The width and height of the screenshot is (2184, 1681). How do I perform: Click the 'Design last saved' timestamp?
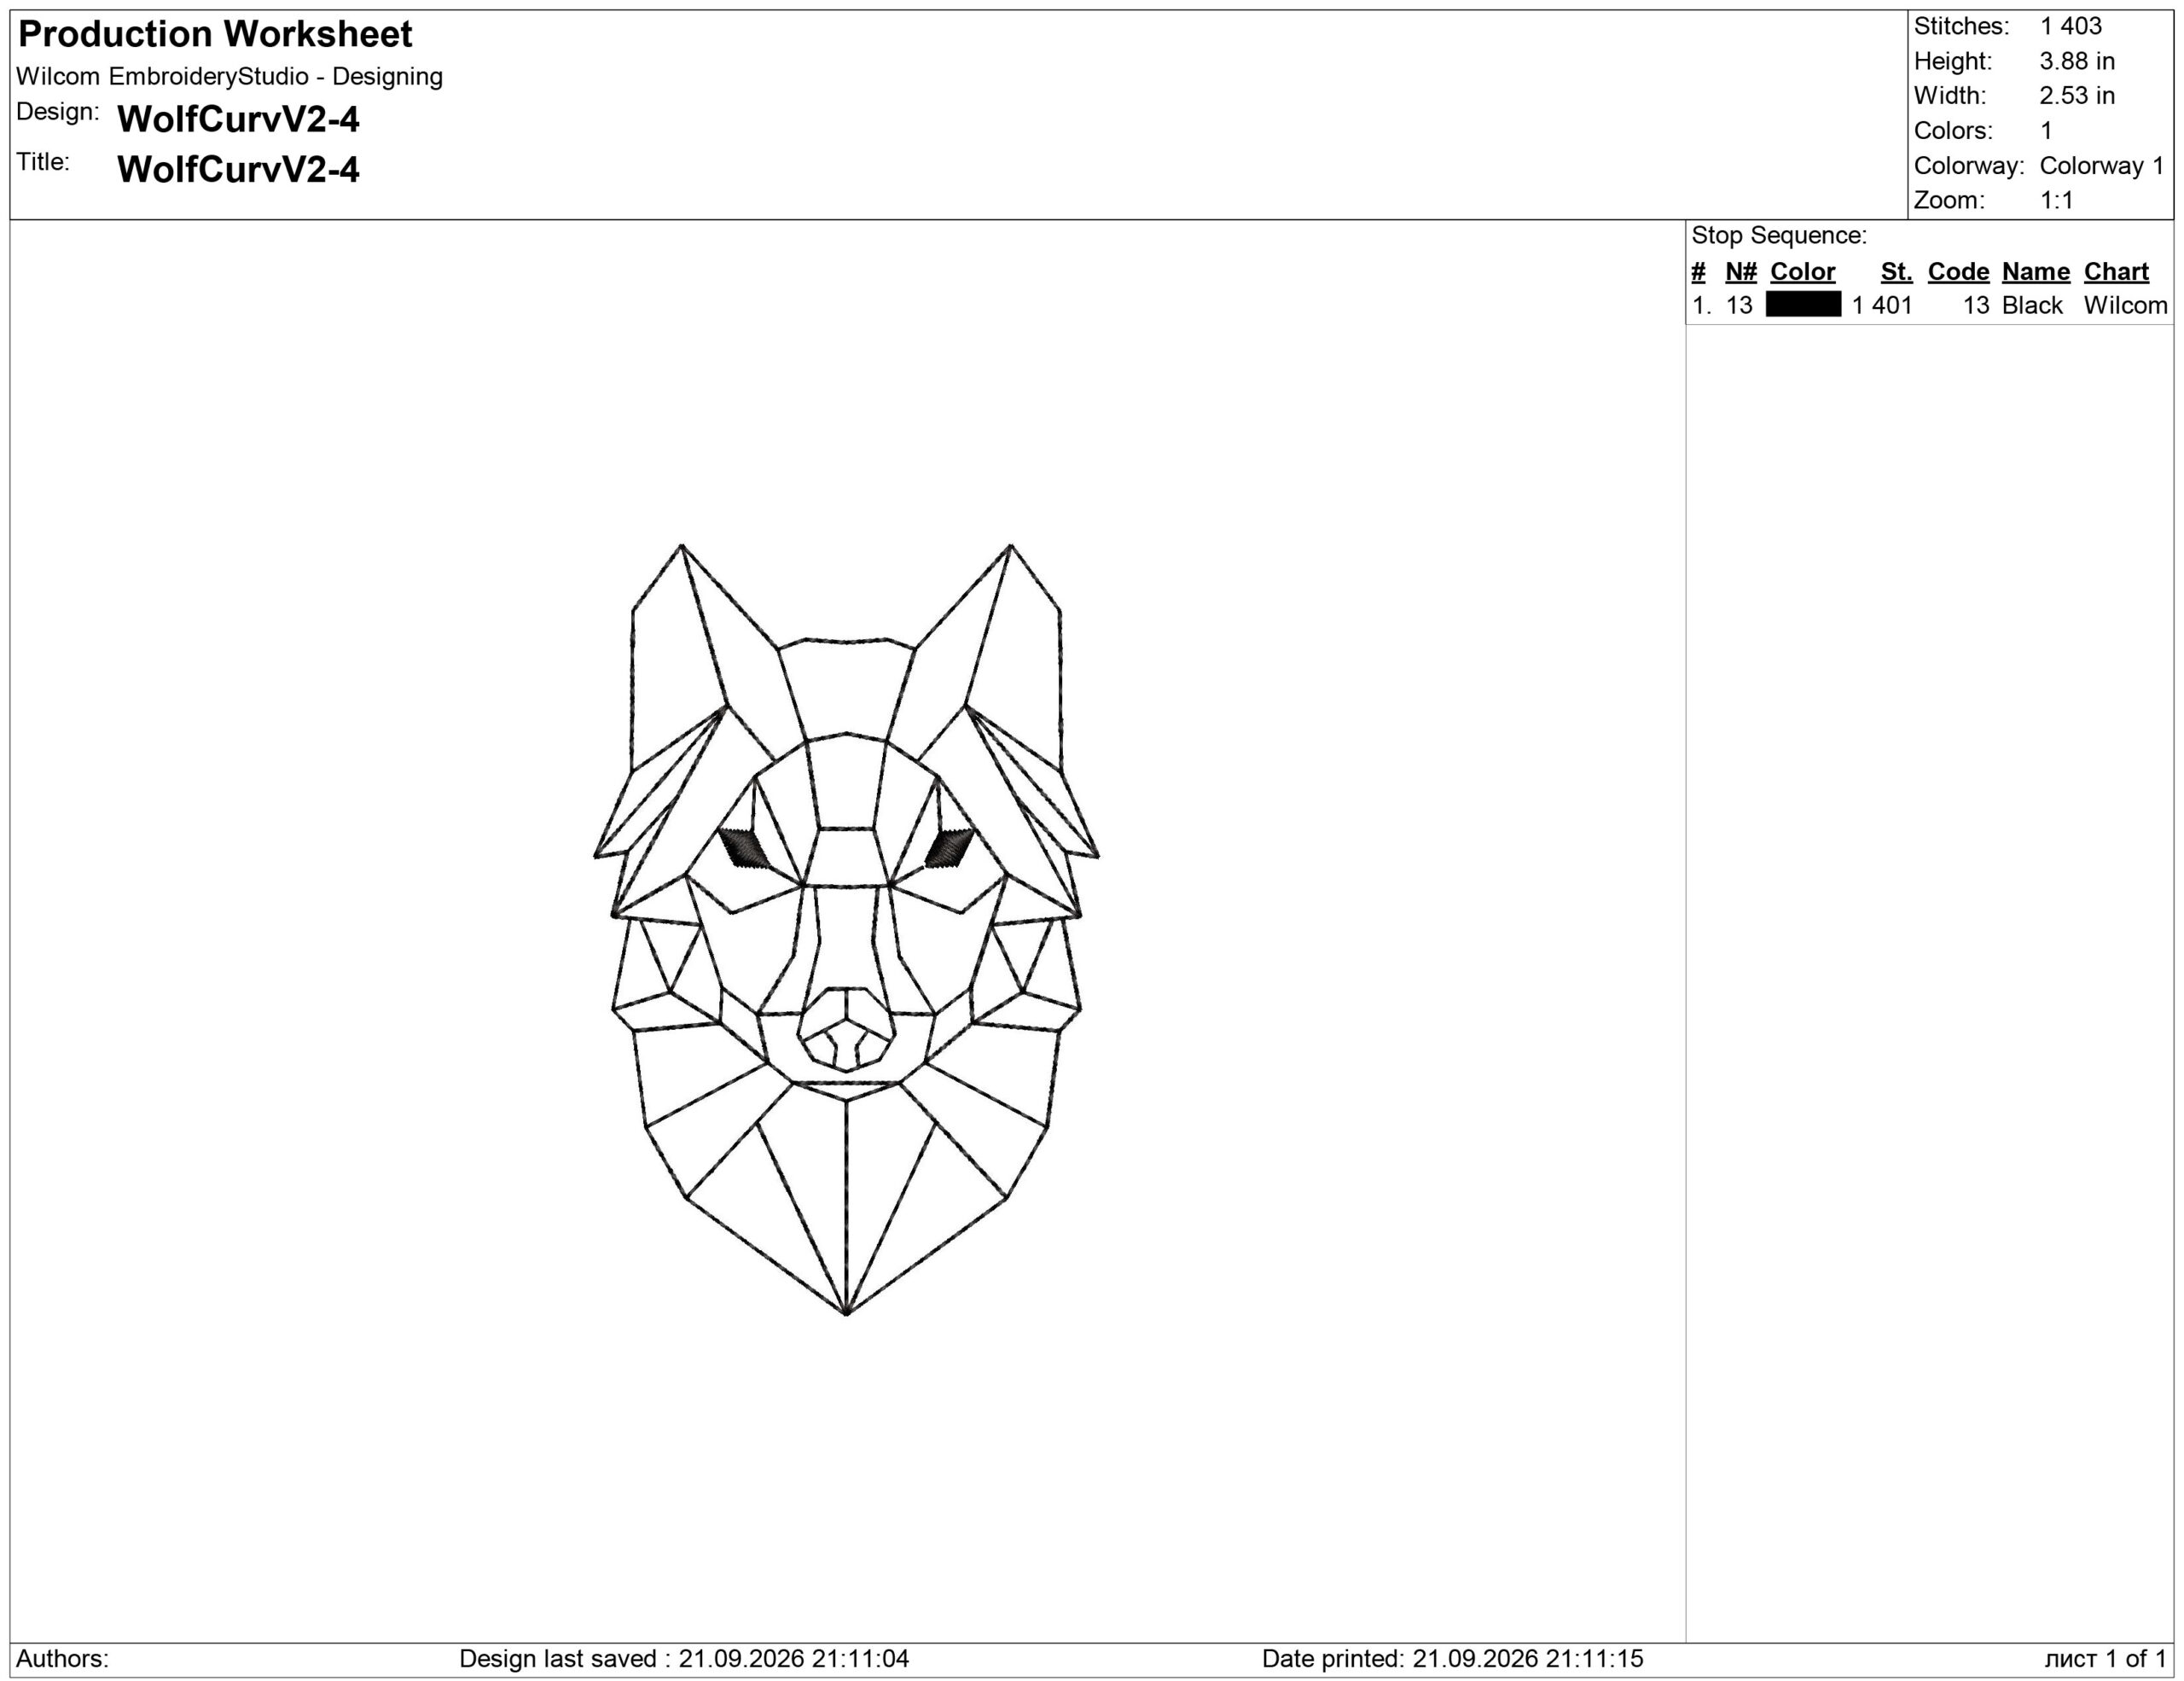click(684, 1659)
